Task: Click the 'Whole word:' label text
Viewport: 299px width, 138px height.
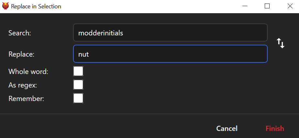Action: click(x=28, y=71)
